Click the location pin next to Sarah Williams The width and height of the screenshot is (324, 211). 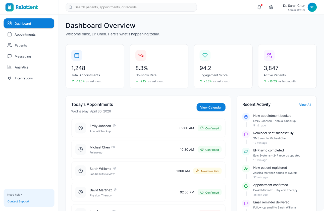click(115, 169)
